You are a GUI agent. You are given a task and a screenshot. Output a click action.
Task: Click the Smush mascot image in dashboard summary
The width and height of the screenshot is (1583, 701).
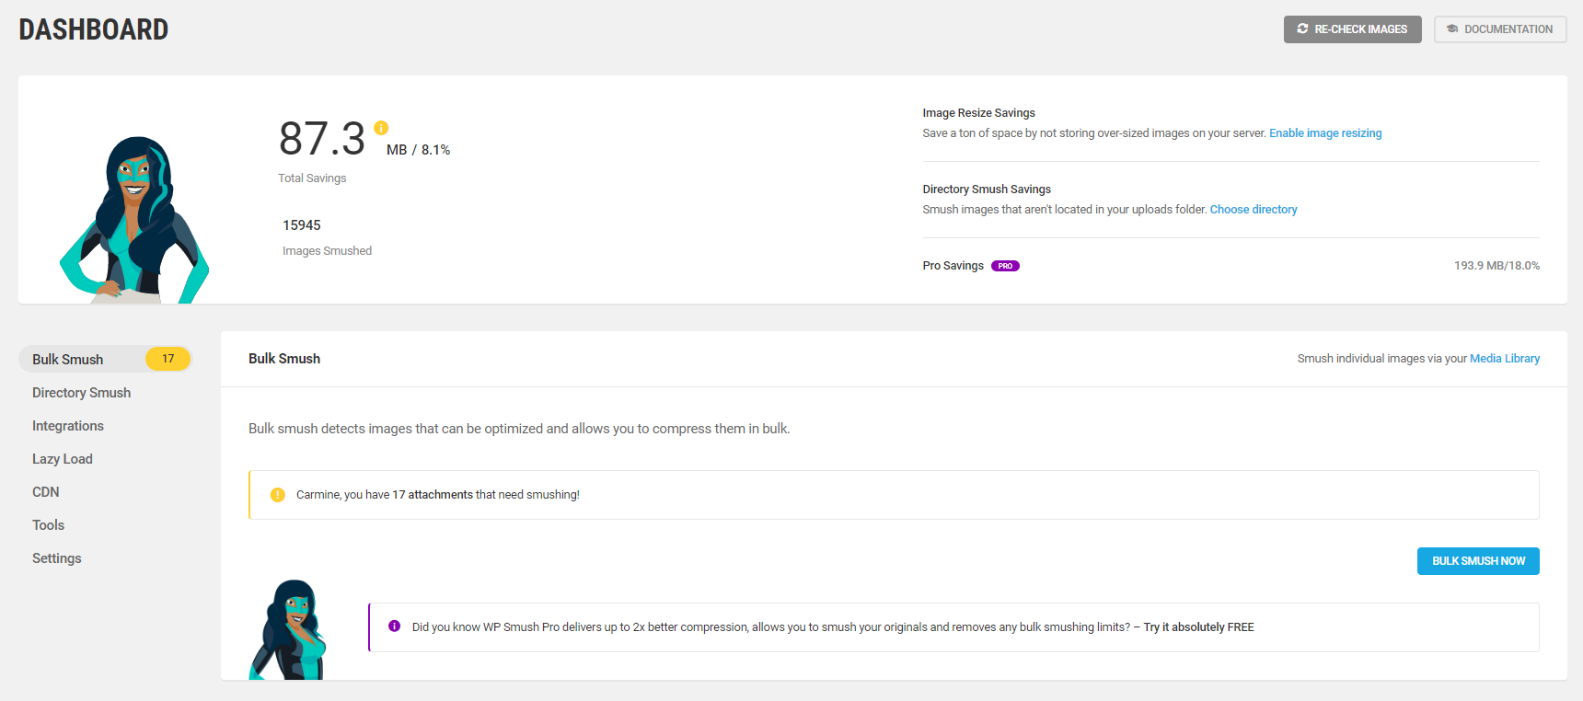coord(134,220)
